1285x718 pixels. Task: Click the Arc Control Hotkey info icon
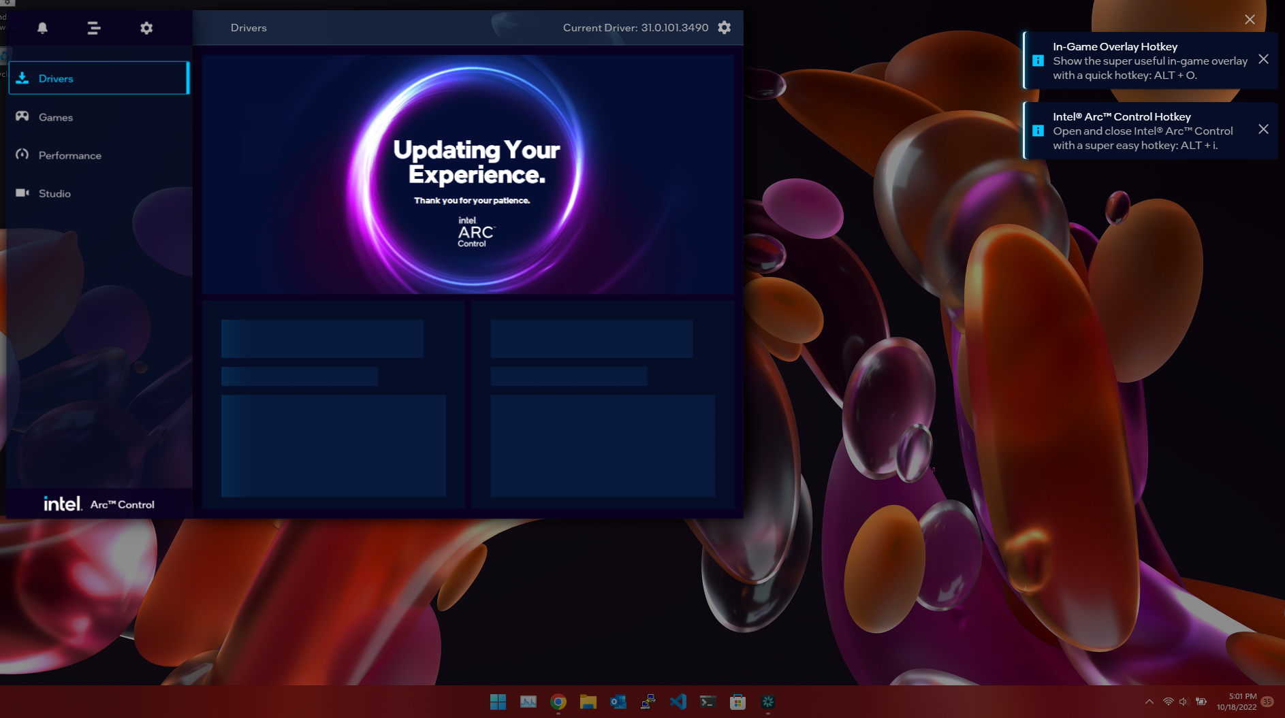tap(1038, 131)
